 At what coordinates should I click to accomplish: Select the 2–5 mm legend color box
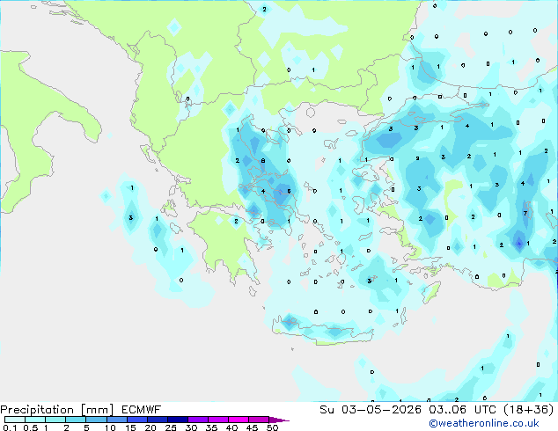click(76, 420)
